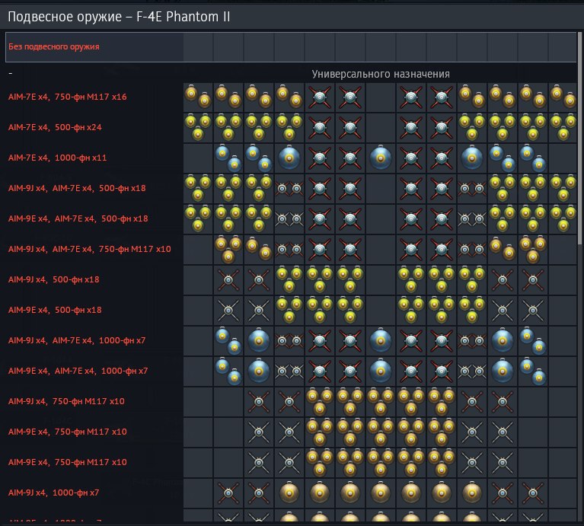This screenshot has width=584, height=526.
Task: Click last missile icon in AIM-9J x4, 750-фн M117 x10 row
Action: tap(503, 402)
